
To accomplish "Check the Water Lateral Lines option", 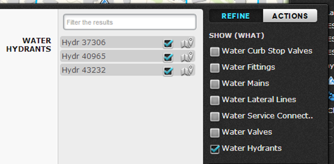I will tap(215, 101).
